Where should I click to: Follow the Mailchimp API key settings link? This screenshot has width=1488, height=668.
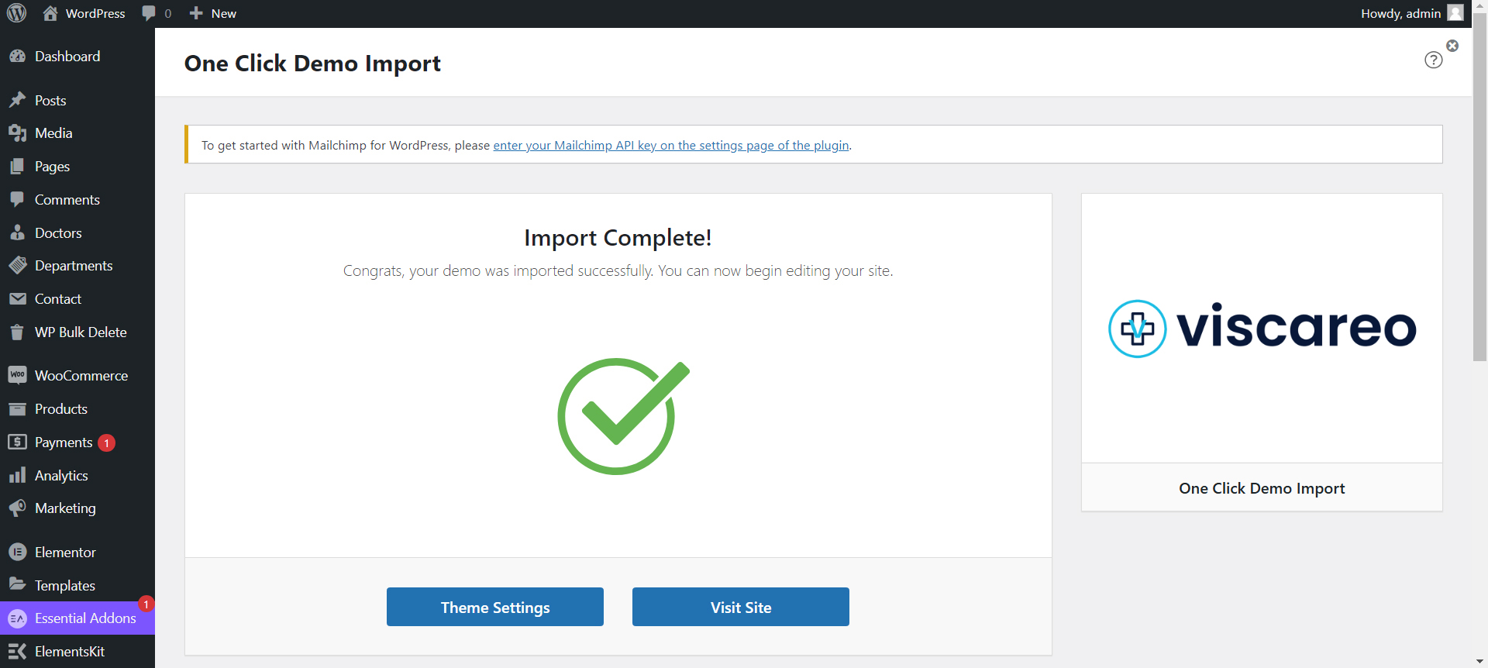[x=671, y=146]
